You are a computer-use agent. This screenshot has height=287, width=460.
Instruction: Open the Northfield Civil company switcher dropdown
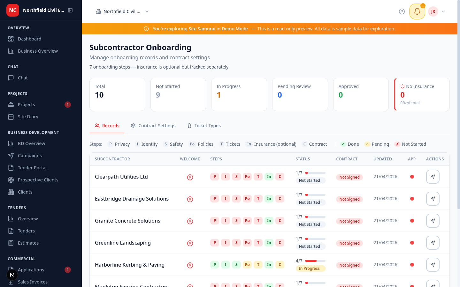tap(122, 11)
